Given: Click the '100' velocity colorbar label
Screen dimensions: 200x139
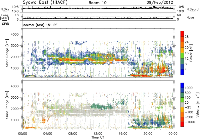Looking at the screenshot, I should click(x=188, y=98).
